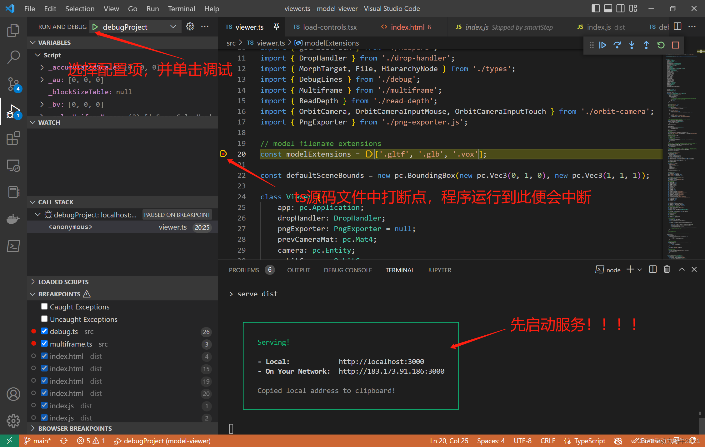
Task: Uncheck index.html breakpoint at line 19
Action: [44, 381]
